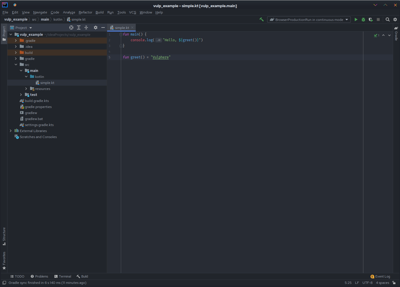This screenshot has width=400, height=287.
Task: Select opened file with the crosshair icon
Action: tap(71, 27)
